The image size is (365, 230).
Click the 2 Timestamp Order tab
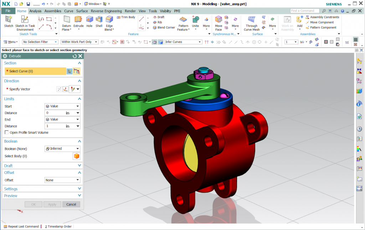(x=58, y=226)
